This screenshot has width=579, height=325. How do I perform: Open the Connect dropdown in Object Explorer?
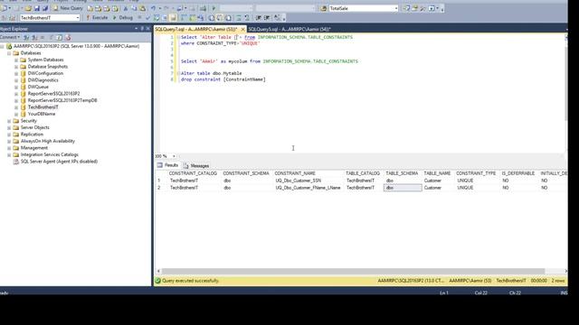[x=10, y=37]
